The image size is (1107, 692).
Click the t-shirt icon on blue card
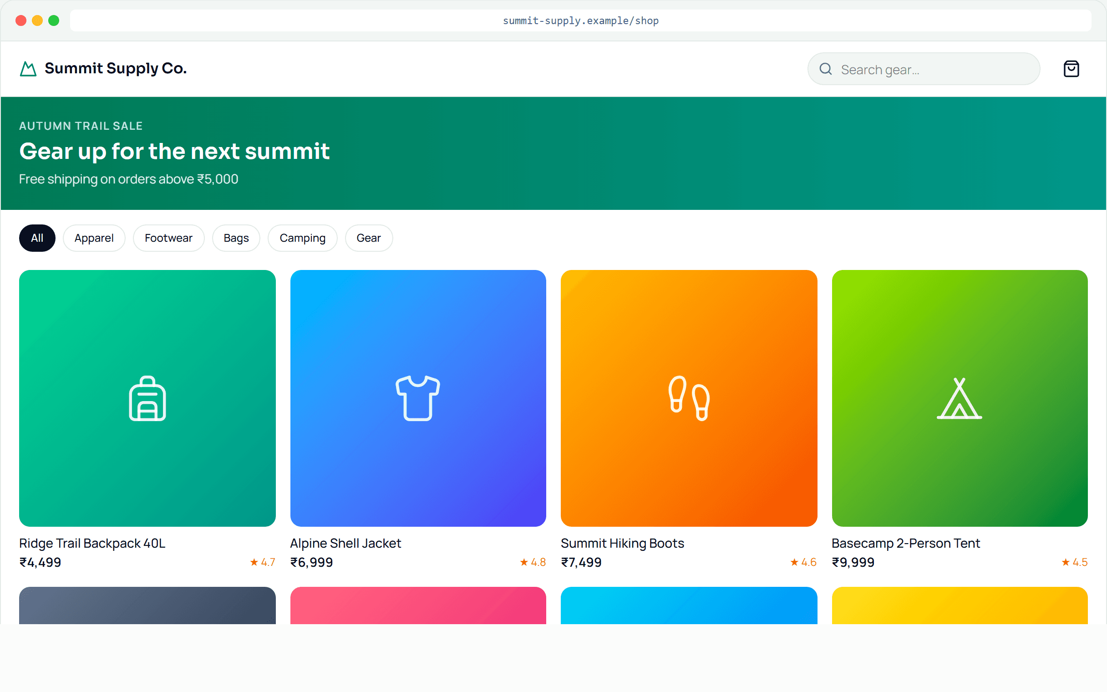(418, 398)
